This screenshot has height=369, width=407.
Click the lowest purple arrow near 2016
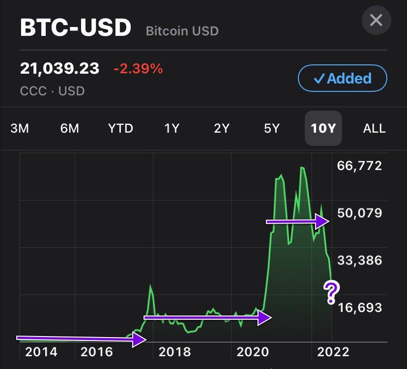[x=82, y=339]
